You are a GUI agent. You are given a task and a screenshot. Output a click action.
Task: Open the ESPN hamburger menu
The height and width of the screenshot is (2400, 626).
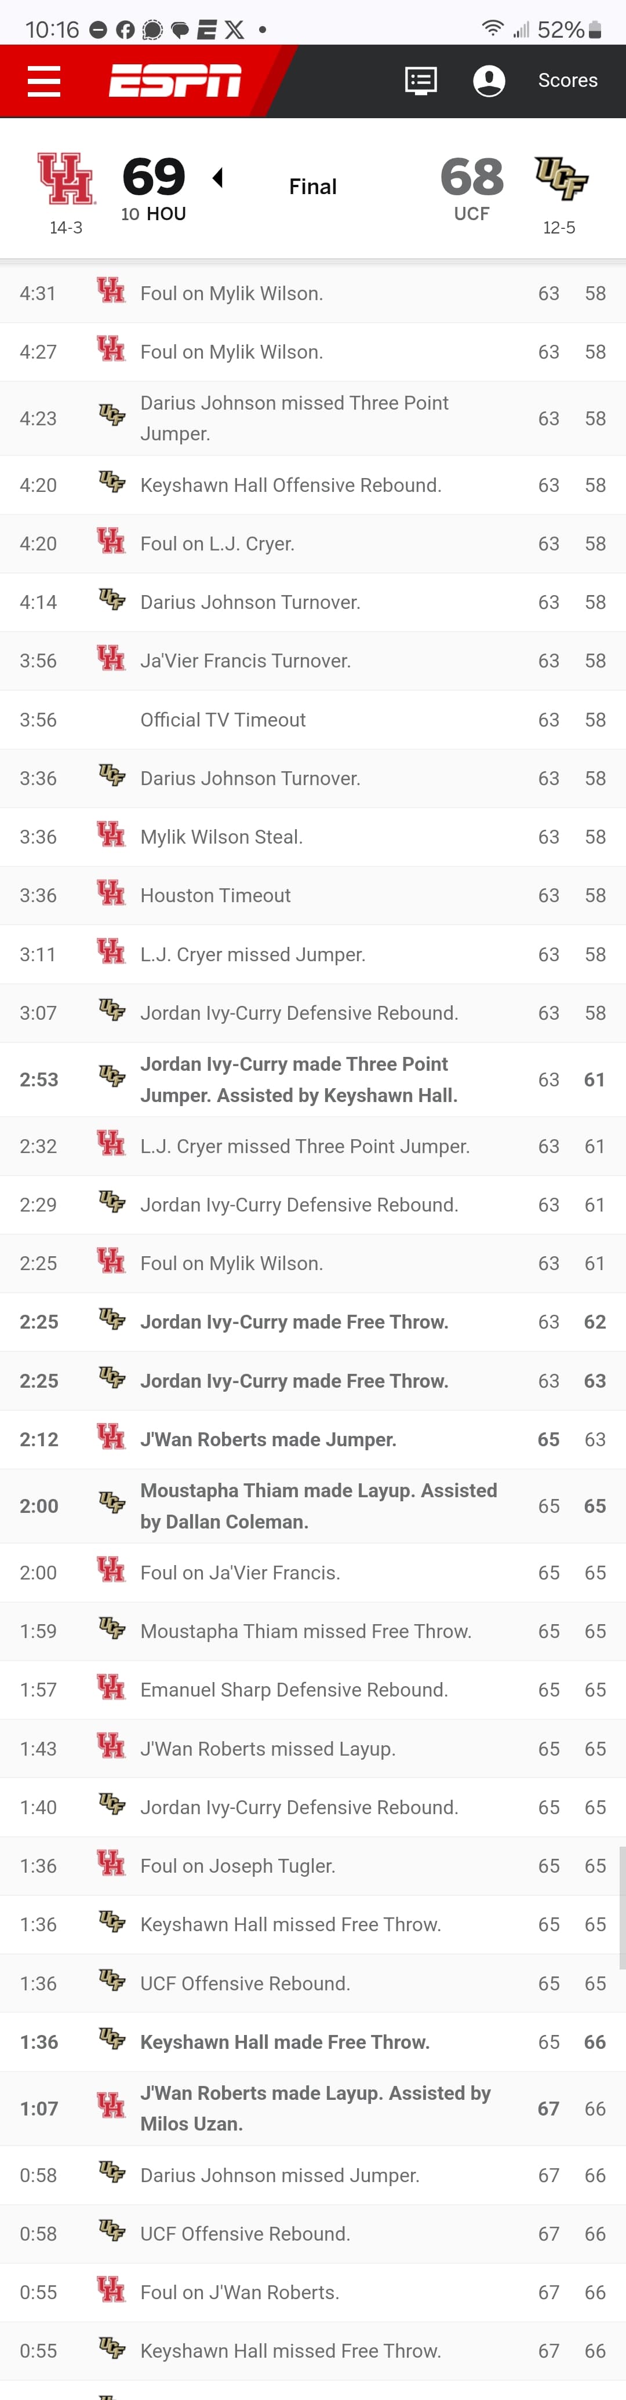point(44,81)
